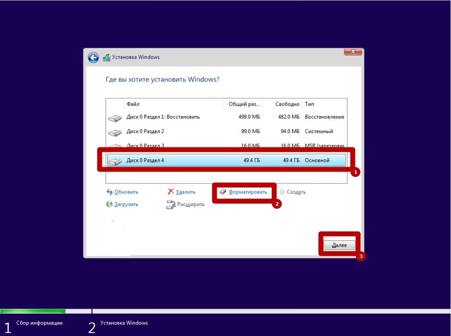Choose the Удалить link
This screenshot has width=451, height=336.
tap(186, 192)
